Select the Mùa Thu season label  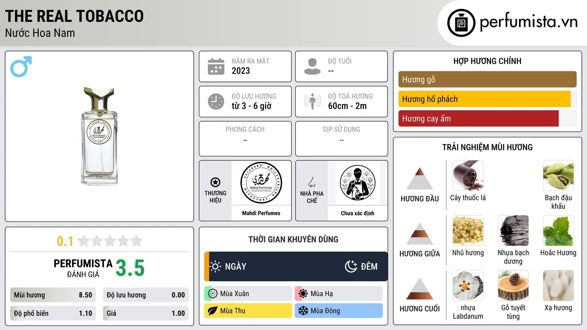pyautogui.click(x=233, y=311)
